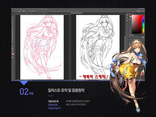Toggle Show Transform Controls checkbox

click(x=28, y=11)
